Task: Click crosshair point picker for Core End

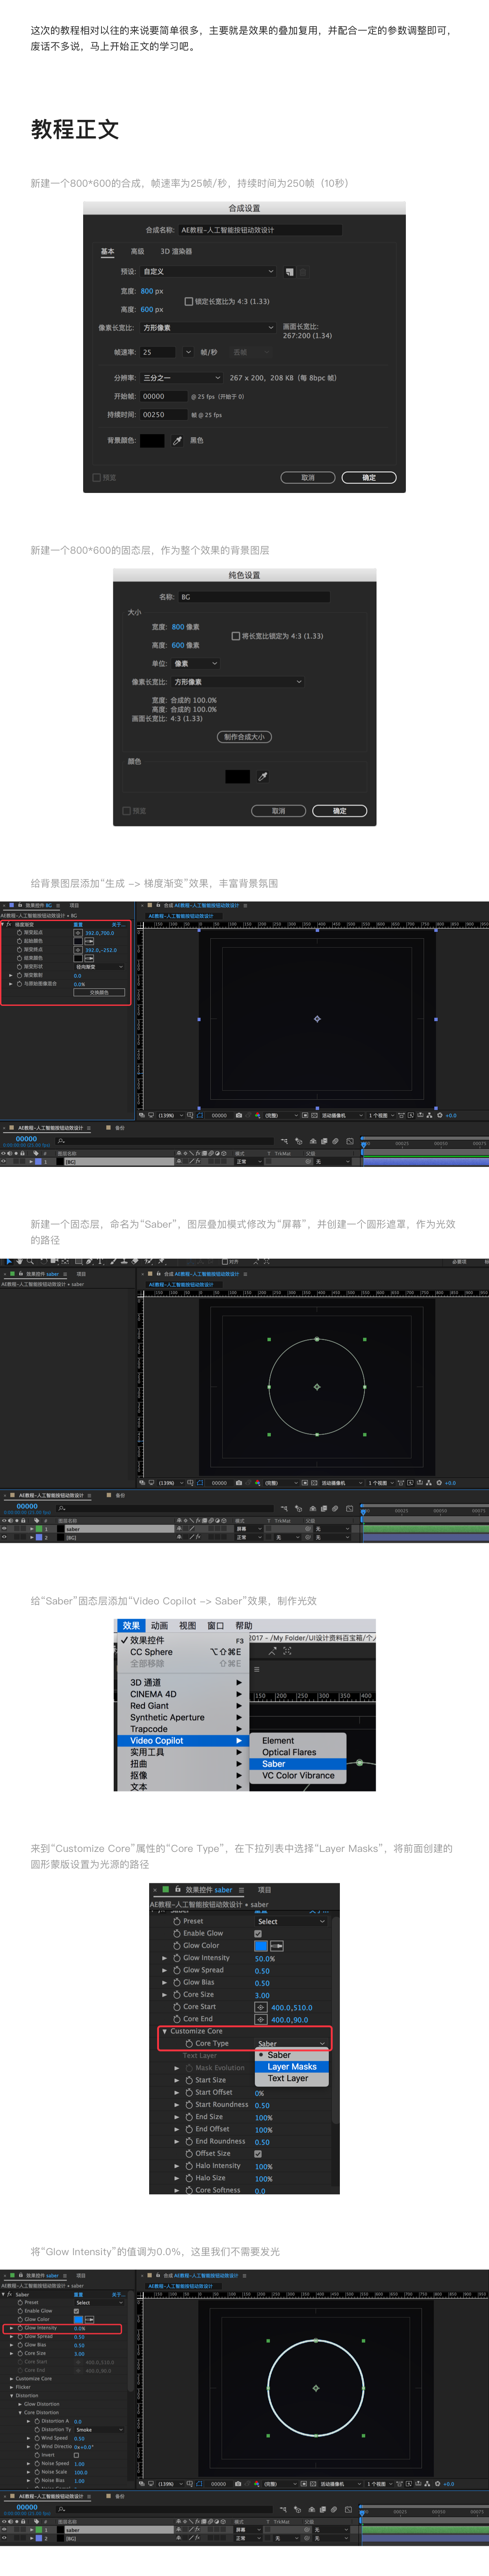Action: (x=261, y=2019)
